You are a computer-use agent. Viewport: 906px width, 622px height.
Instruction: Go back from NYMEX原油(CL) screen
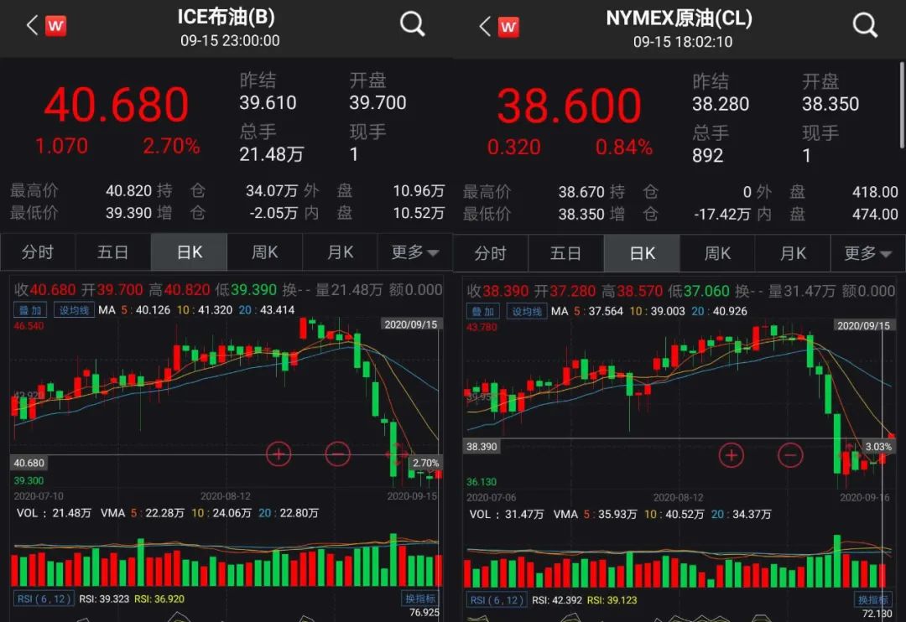coord(485,26)
